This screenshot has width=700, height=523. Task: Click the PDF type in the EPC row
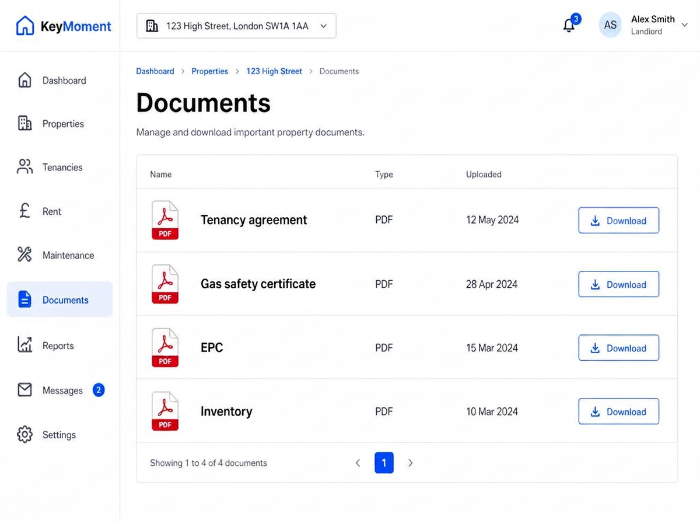384,348
